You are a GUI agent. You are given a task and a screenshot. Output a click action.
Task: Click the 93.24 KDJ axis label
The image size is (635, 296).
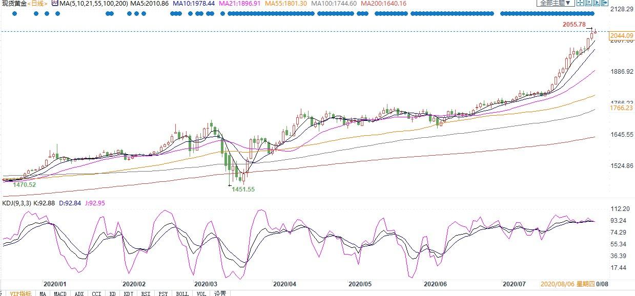point(619,221)
